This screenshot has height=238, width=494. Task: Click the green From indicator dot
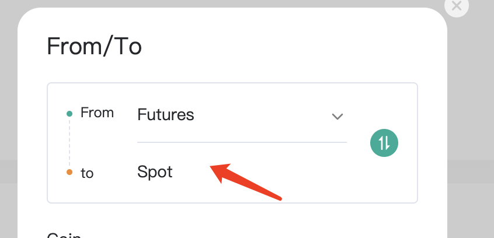point(69,114)
